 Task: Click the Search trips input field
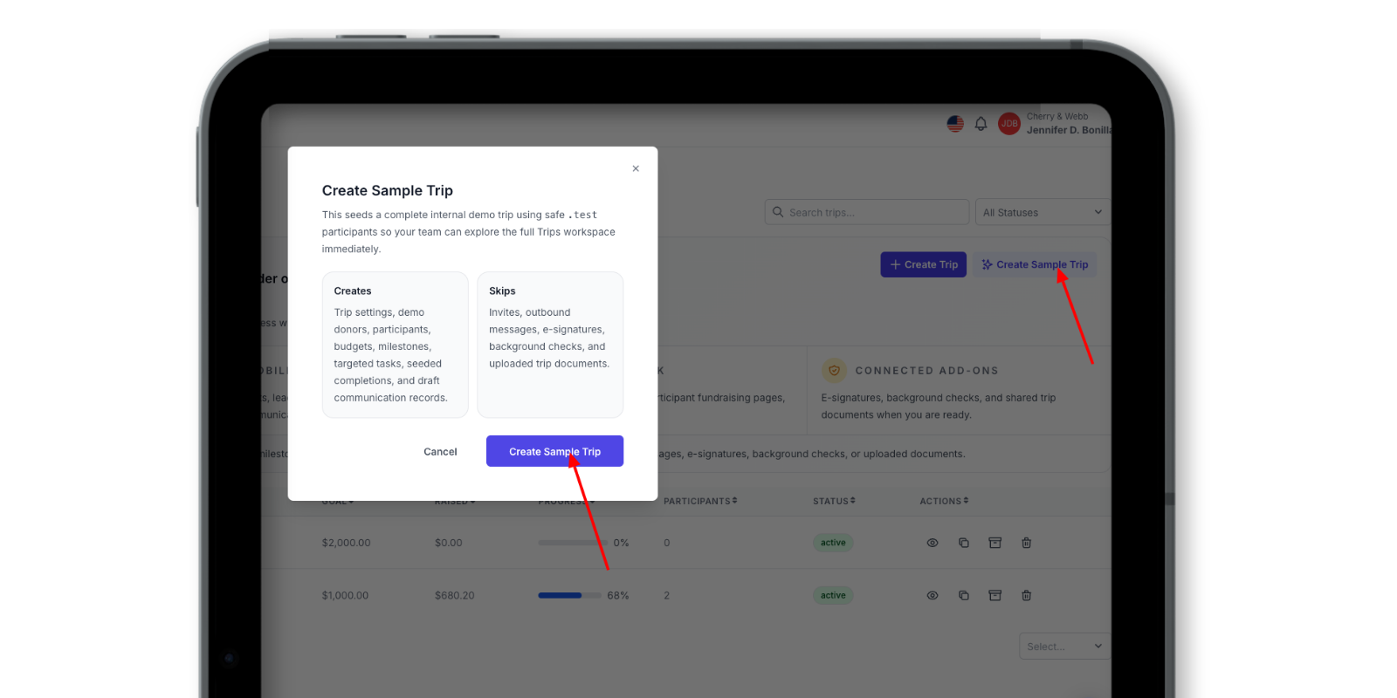pyautogui.click(x=867, y=212)
